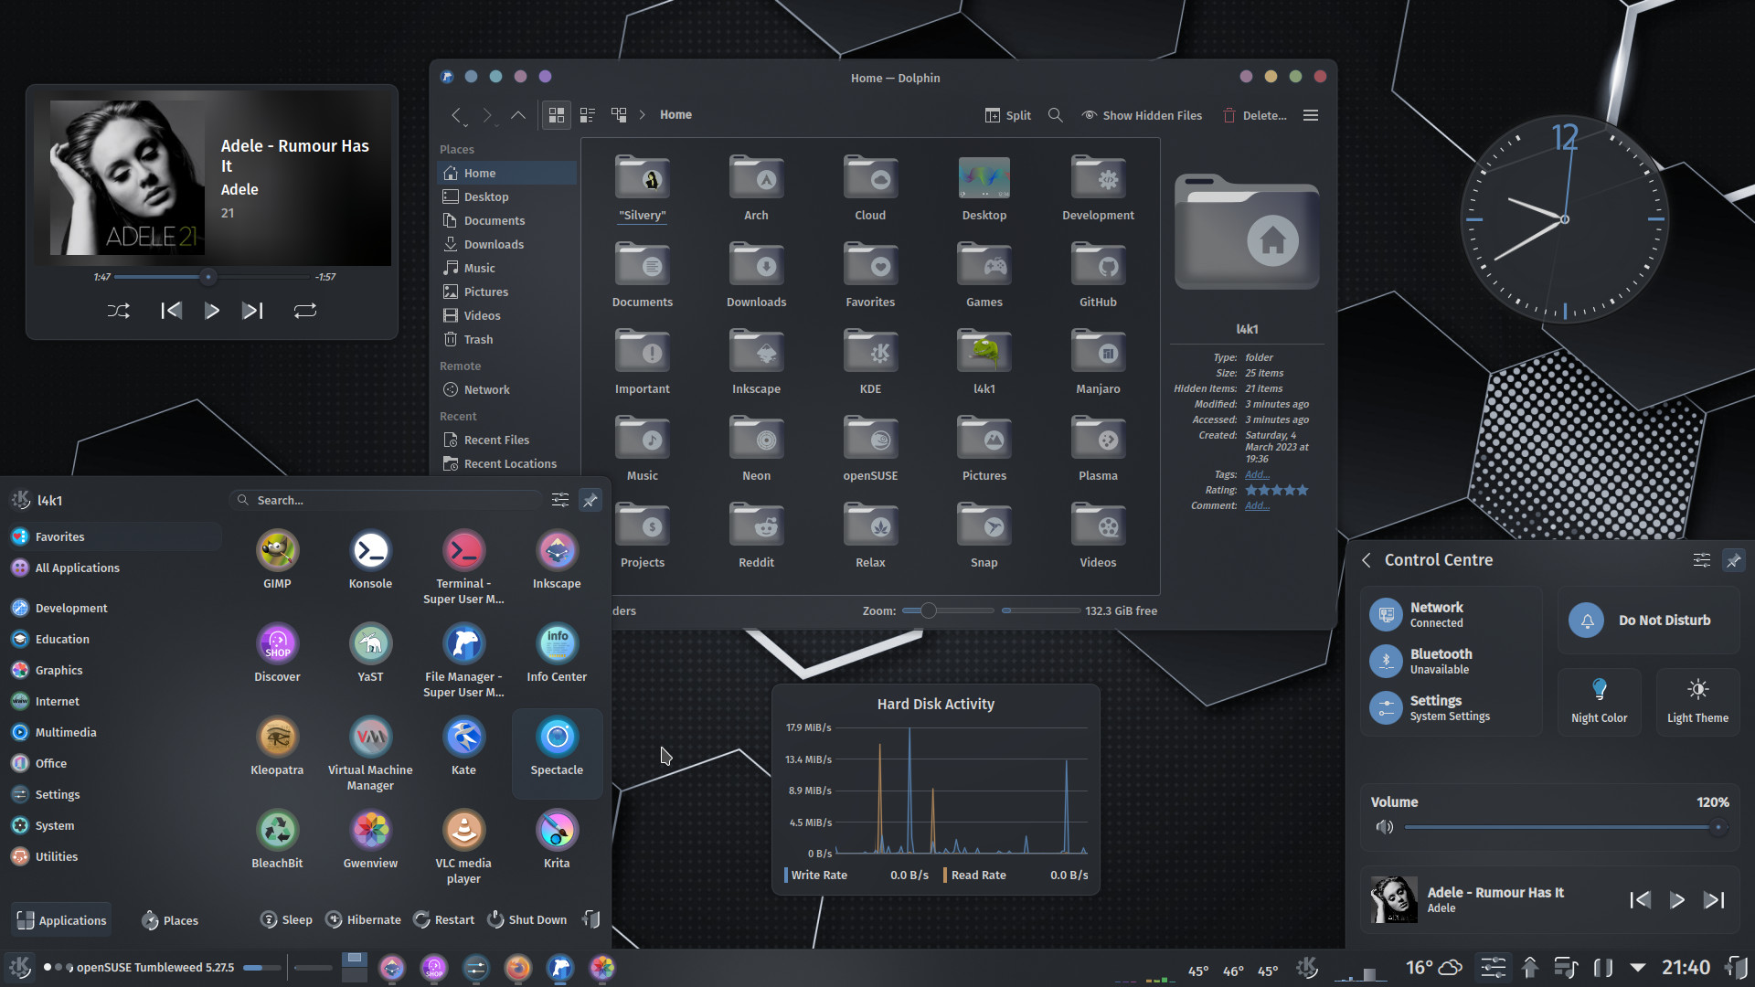Click the Split view button
Viewport: 1755px width, 987px height.
pos(1007,115)
